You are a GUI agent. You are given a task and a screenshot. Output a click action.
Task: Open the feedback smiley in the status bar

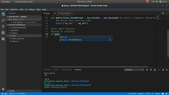[163, 94]
